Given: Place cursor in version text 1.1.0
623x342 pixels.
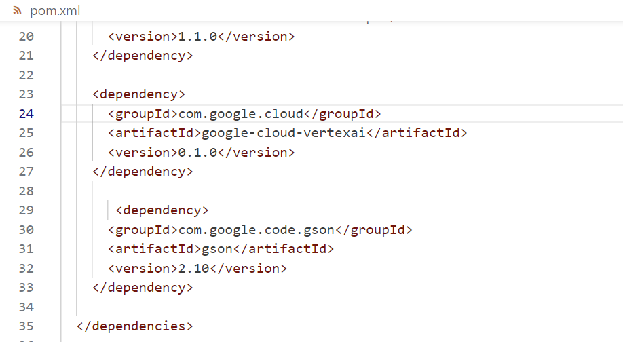Looking at the screenshot, I should 197,36.
